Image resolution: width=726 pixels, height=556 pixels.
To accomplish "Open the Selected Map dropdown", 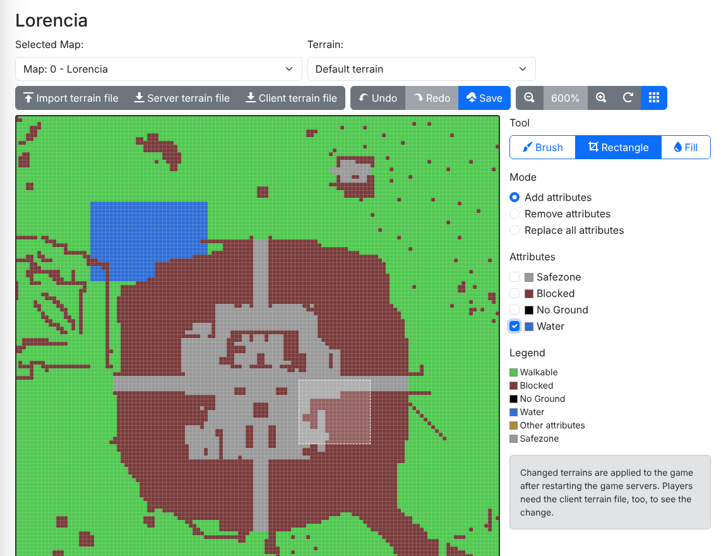I will 158,69.
